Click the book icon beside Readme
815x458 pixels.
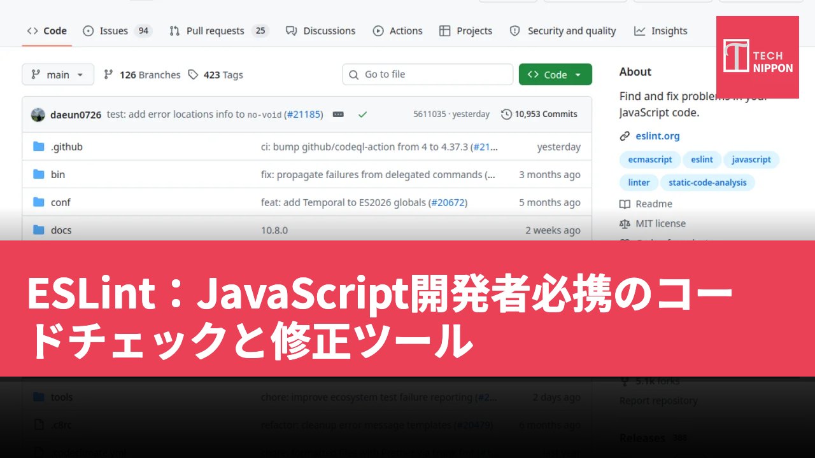pyautogui.click(x=625, y=204)
